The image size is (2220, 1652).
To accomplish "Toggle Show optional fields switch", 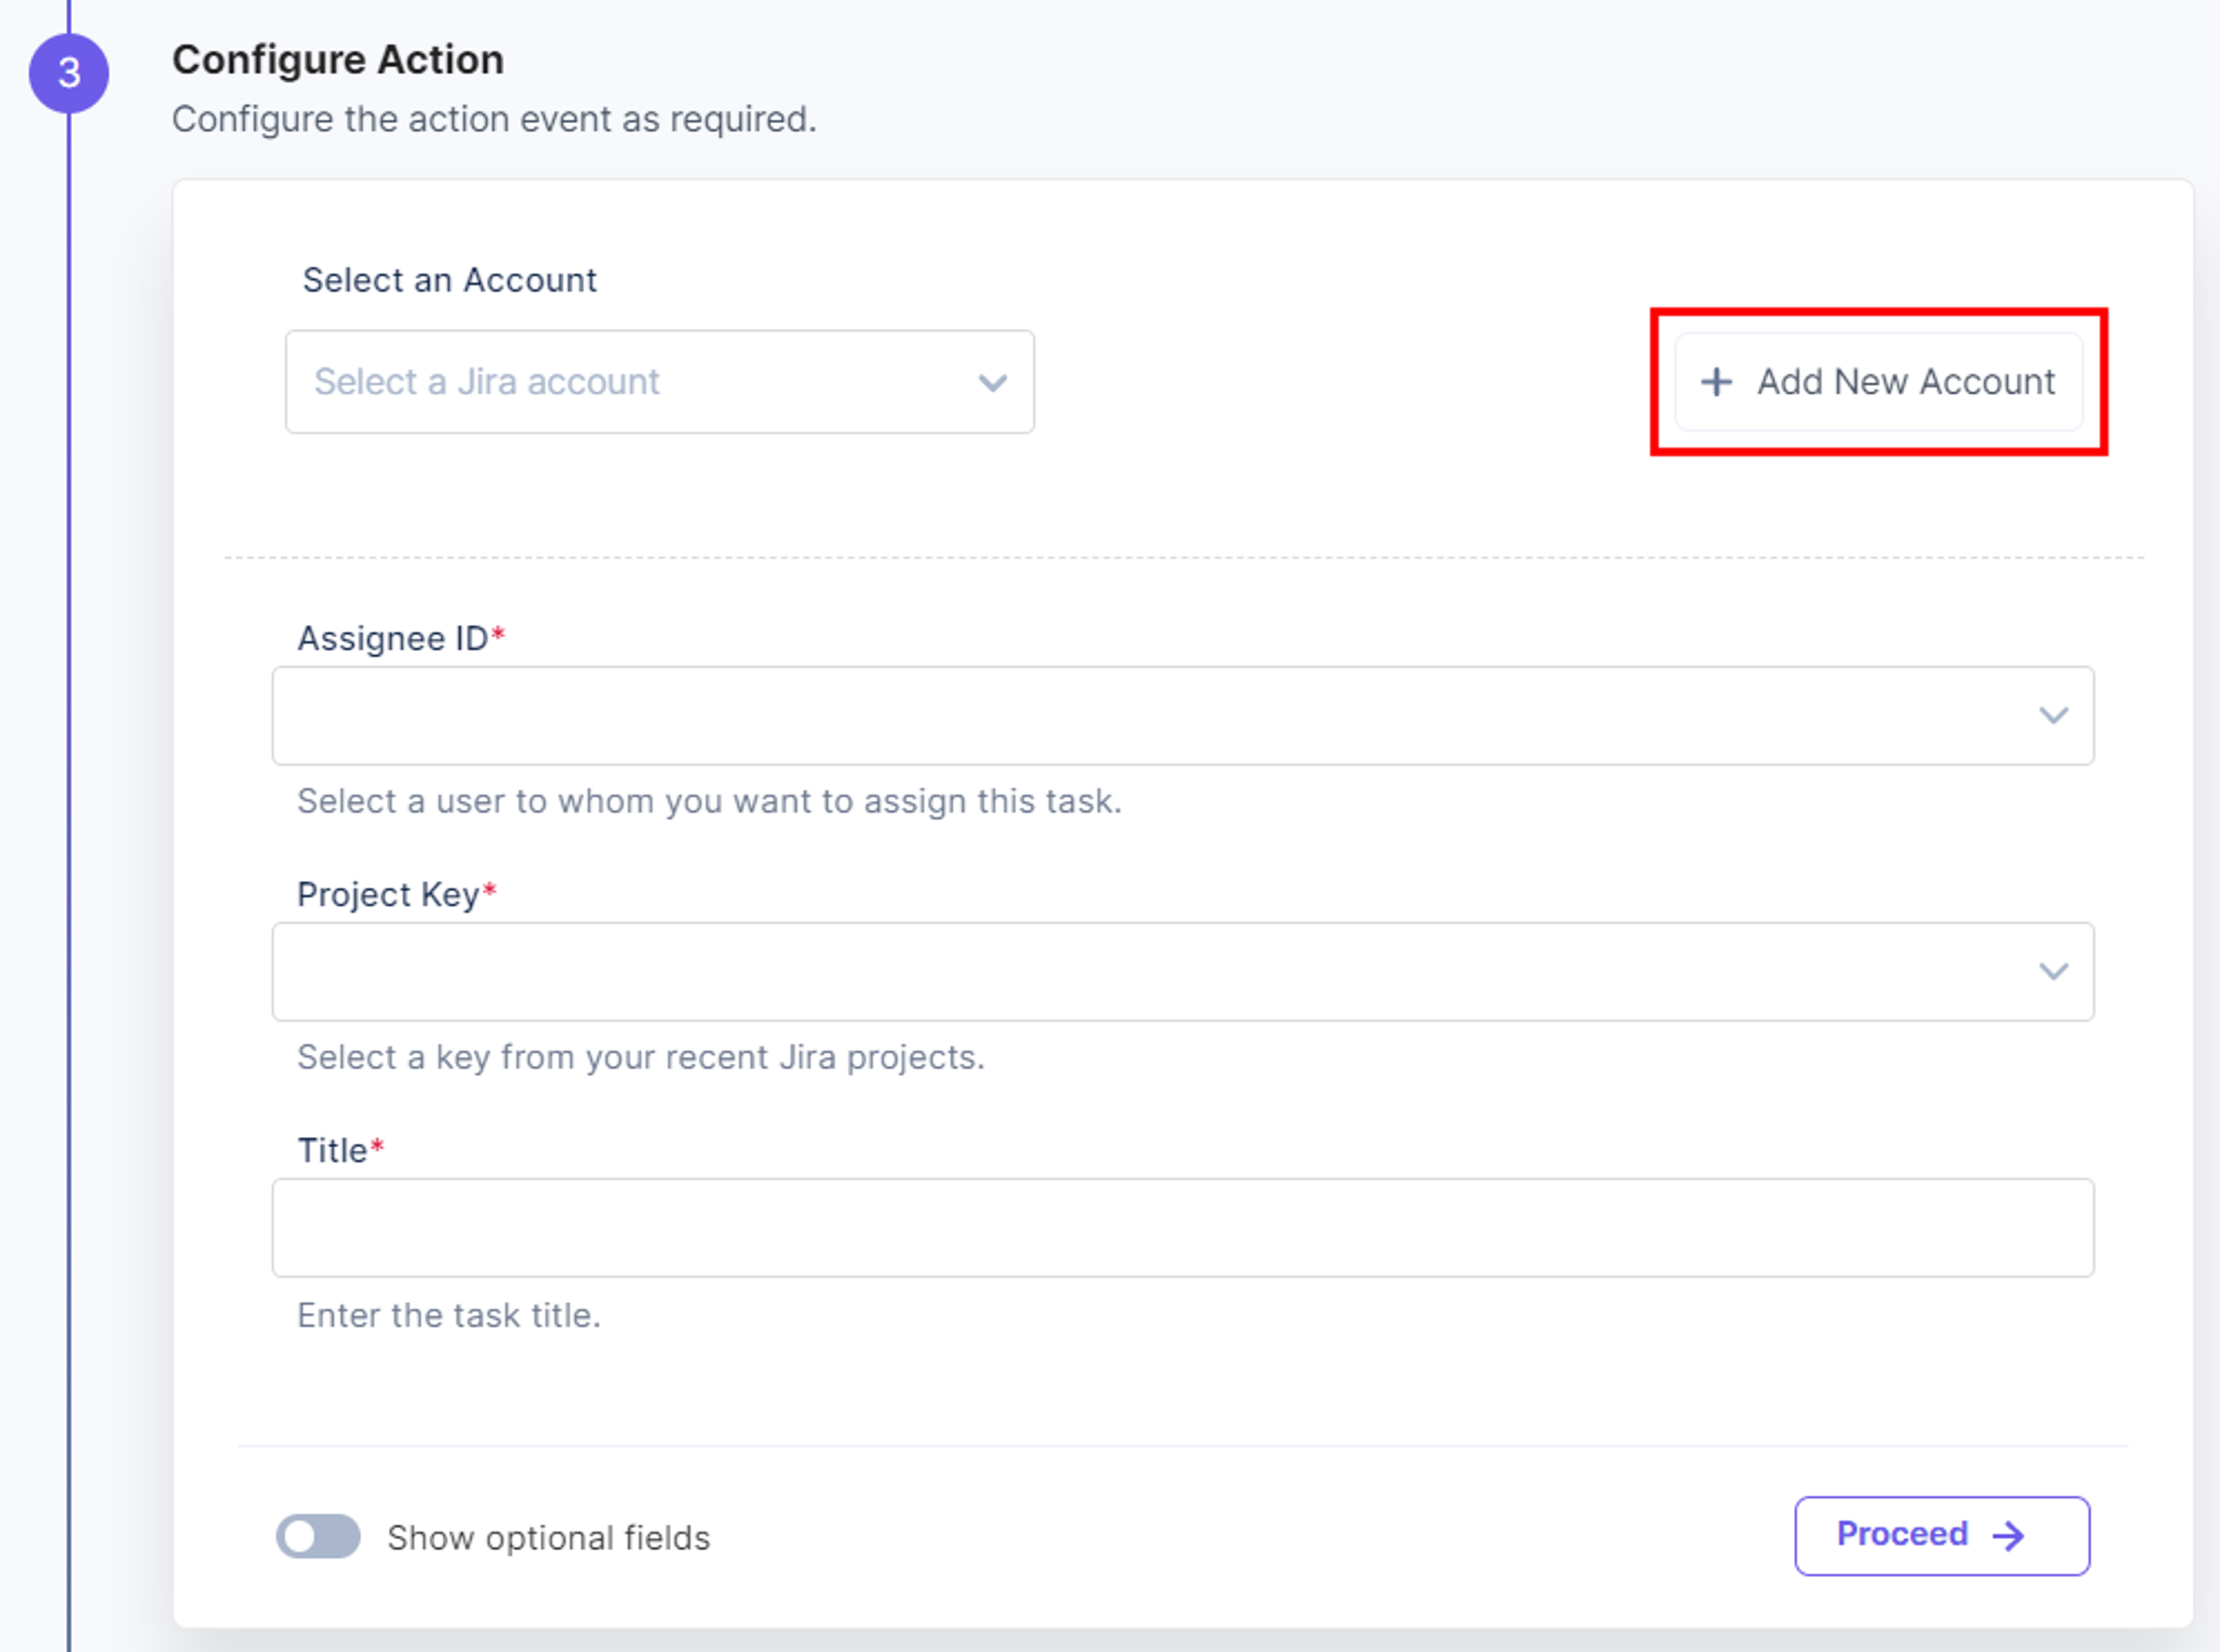I will [x=319, y=1536].
